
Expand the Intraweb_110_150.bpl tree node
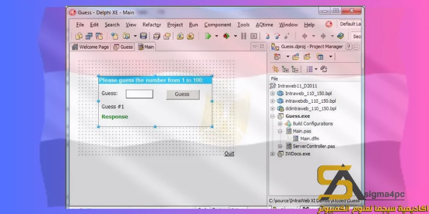pyautogui.click(x=272, y=94)
